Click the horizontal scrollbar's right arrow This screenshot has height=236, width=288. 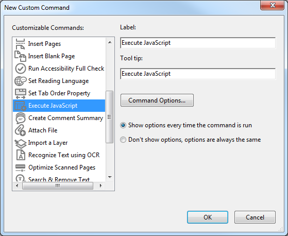point(100,186)
